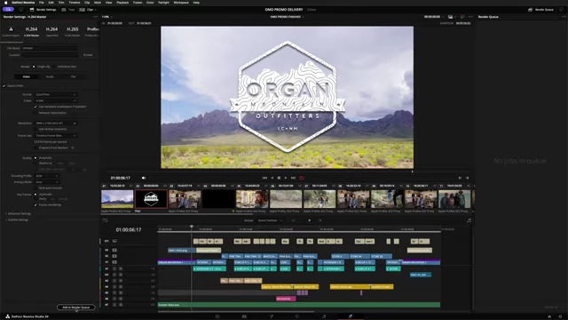The height and width of the screenshot is (320, 568).
Task: Open the Playback menu
Action: pos(122,3)
